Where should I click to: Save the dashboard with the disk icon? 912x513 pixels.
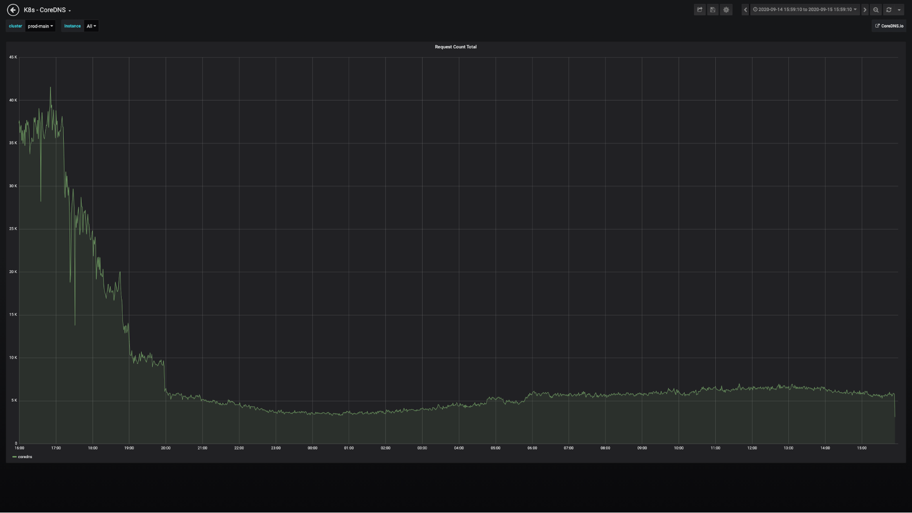coord(713,10)
